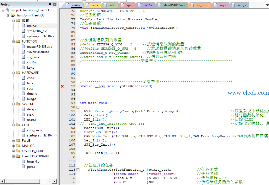Open the spi_bus.c editor tab
Screen dimensions: 269x185
click(200, 5)
